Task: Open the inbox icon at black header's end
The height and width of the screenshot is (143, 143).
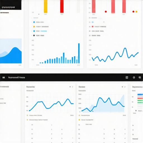Action: point(140,77)
